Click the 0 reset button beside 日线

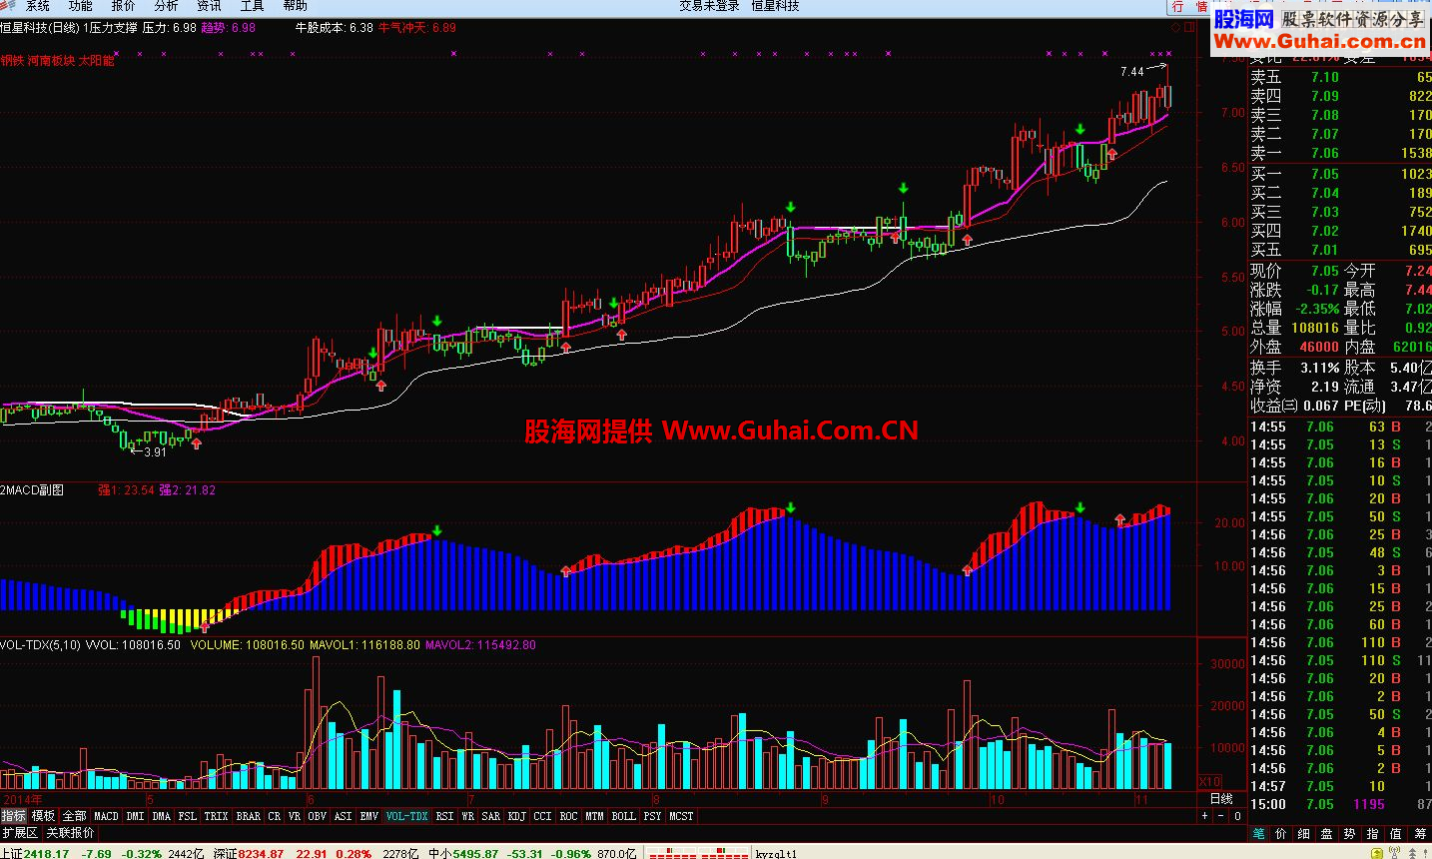tap(1237, 816)
